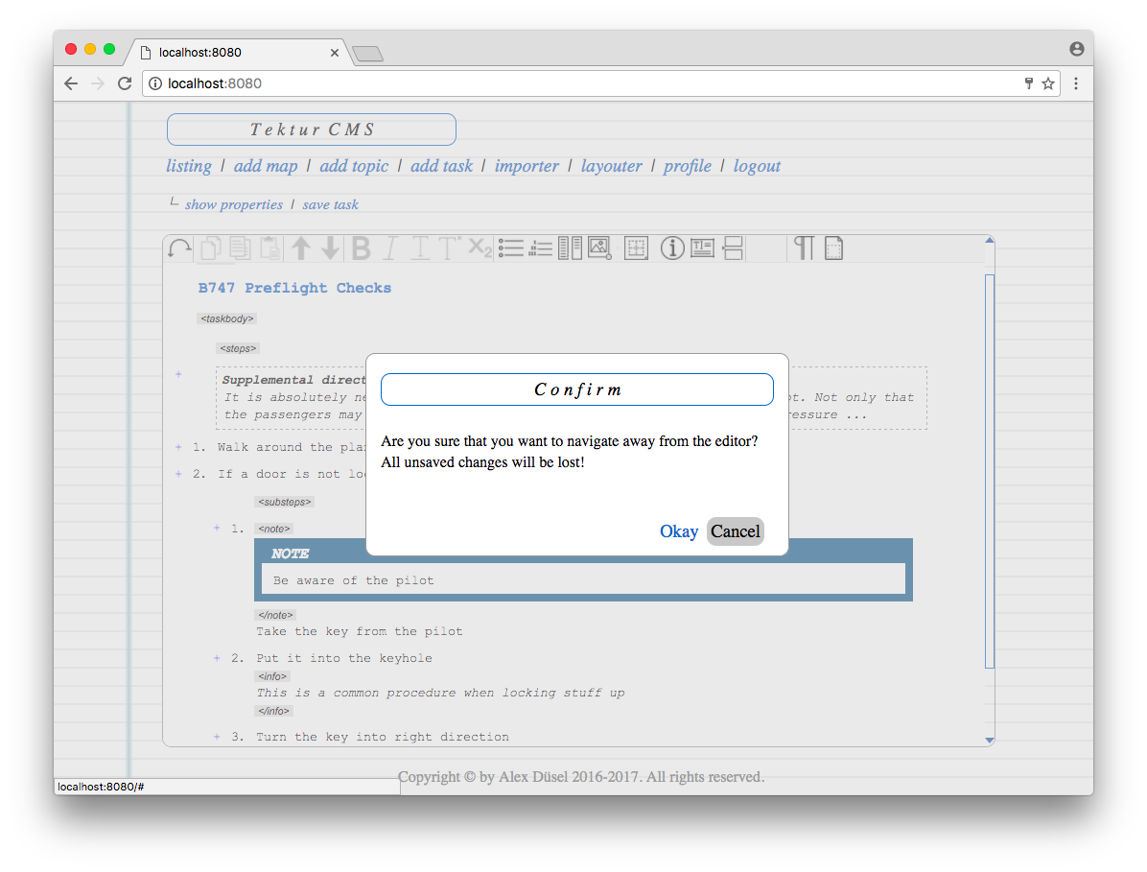Insert unordered bullet list icon
1147x872 pixels.
coord(510,248)
